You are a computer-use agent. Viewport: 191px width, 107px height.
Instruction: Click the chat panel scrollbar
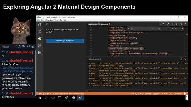point(36,73)
